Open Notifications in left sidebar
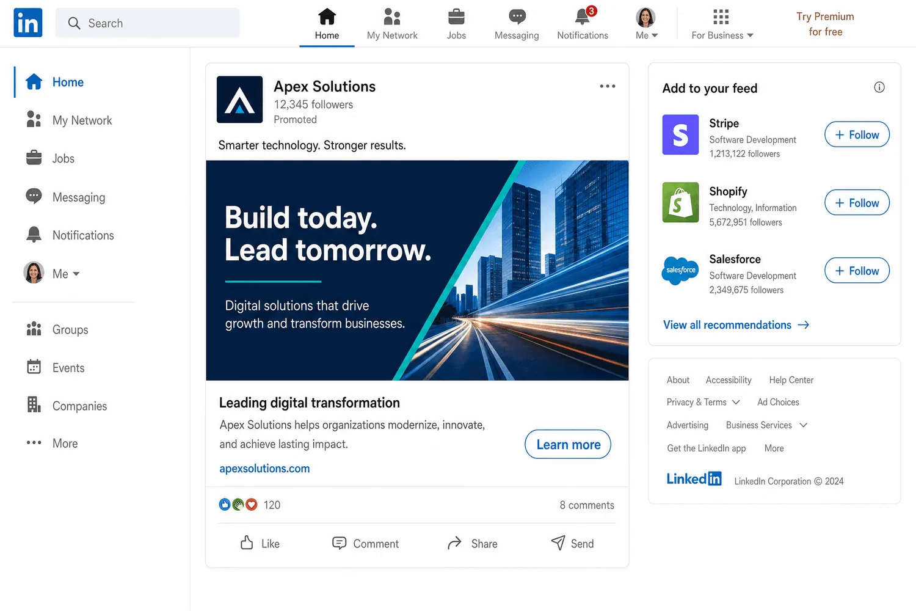Screen dimensions: 916x611 (x=70, y=235)
